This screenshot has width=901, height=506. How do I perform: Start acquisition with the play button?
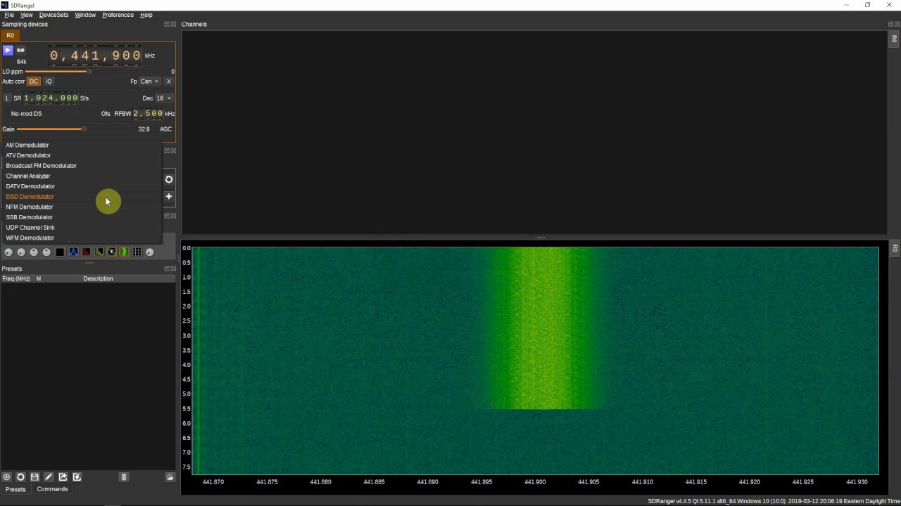point(8,51)
